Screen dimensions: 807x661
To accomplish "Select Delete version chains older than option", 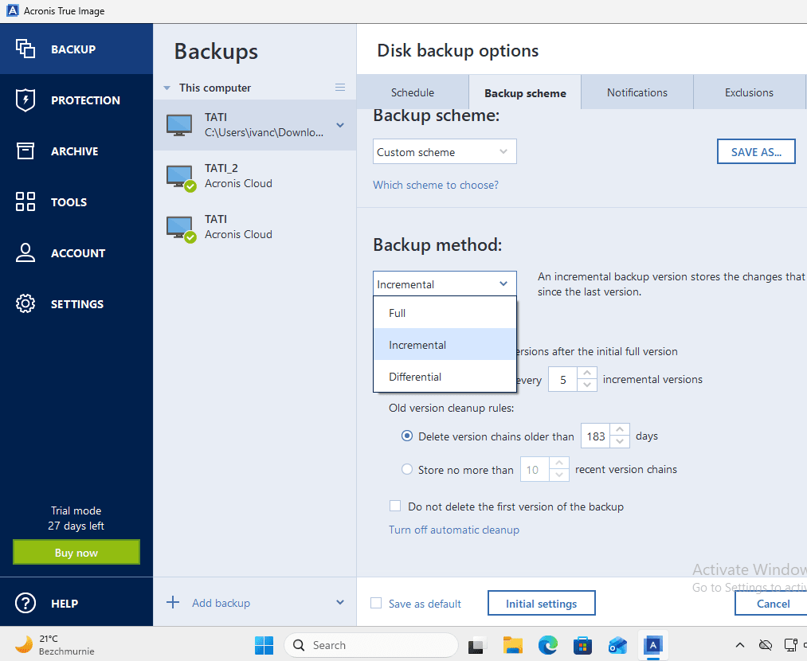I will [x=406, y=436].
